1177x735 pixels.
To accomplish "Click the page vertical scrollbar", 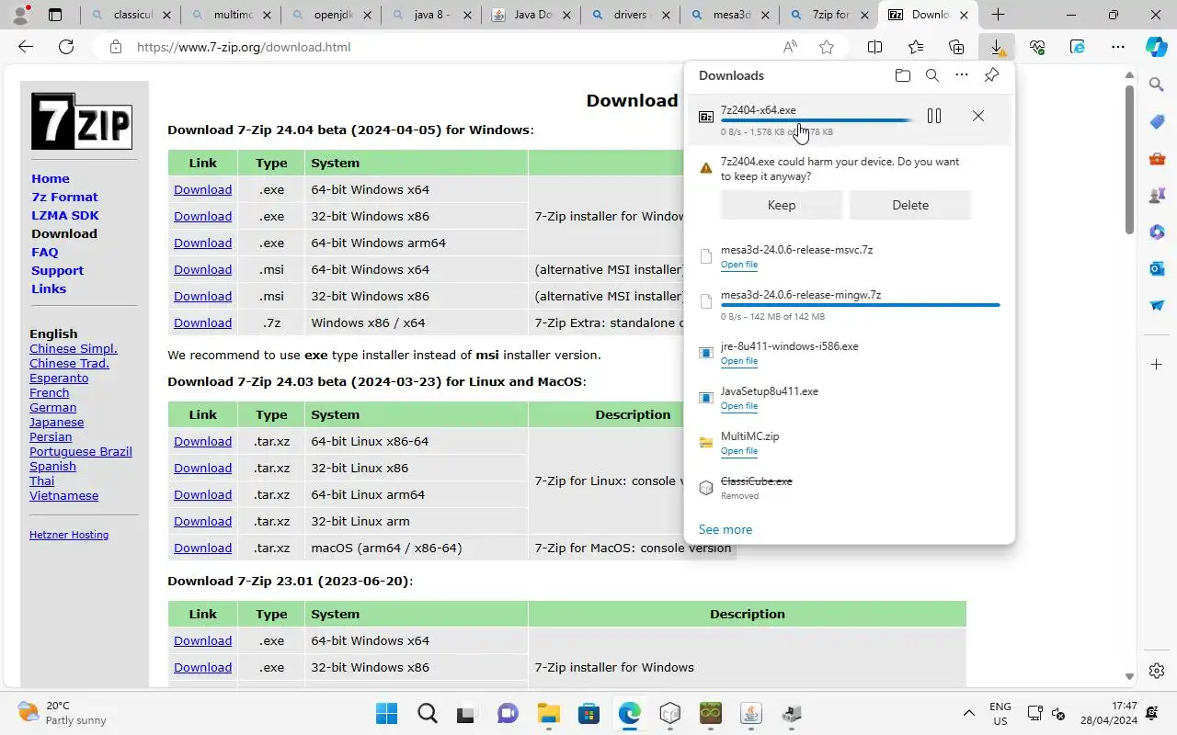I will point(1129,160).
